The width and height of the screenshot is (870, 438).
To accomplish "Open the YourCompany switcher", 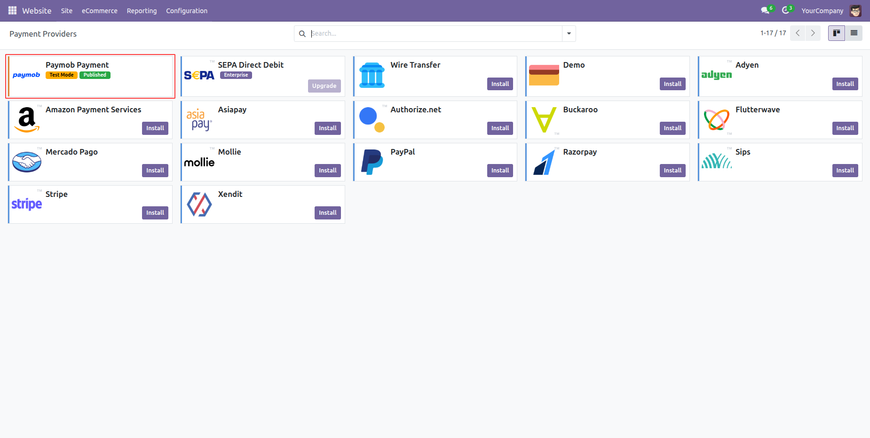I will [x=823, y=11].
